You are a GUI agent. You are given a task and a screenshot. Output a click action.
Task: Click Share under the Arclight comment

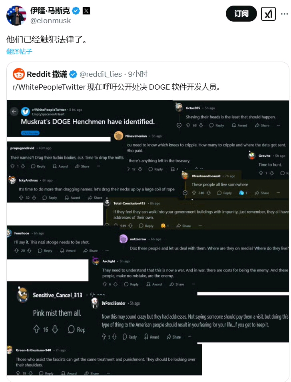click(x=177, y=284)
